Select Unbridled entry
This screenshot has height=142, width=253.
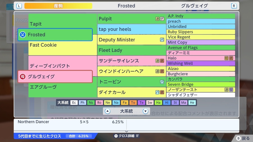[x=201, y=27]
